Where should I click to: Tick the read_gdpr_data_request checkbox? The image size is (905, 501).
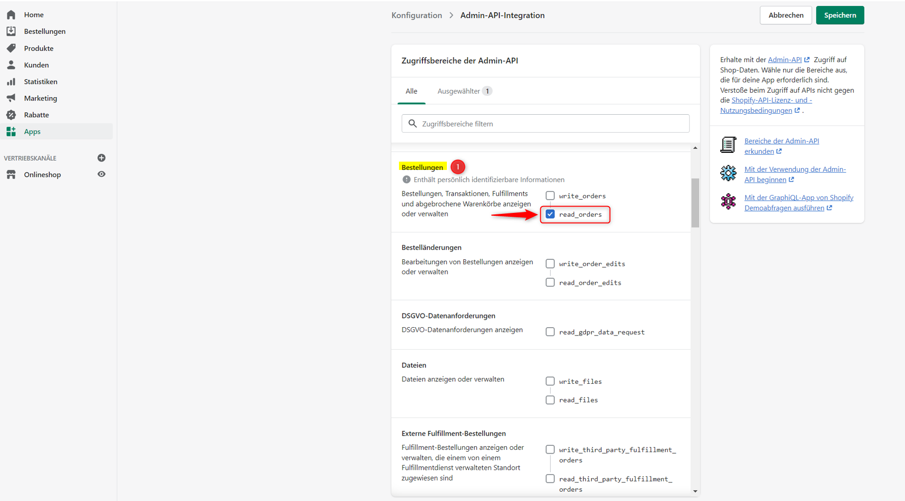(550, 332)
